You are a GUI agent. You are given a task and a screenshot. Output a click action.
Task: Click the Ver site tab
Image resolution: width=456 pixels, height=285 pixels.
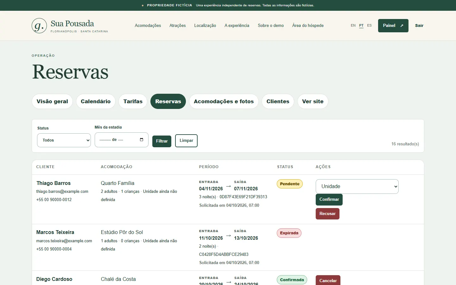click(313, 101)
